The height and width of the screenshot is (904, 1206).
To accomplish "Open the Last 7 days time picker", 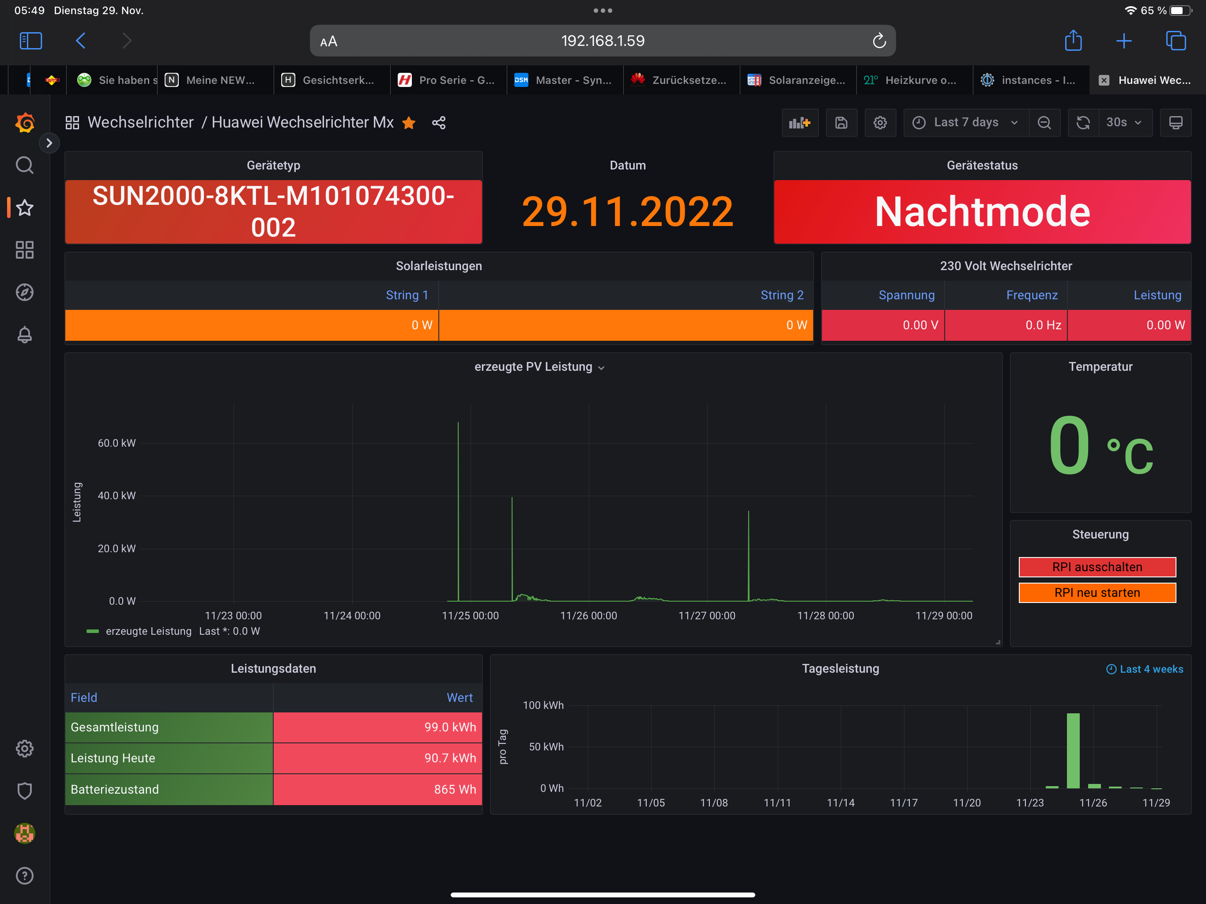I will click(965, 123).
